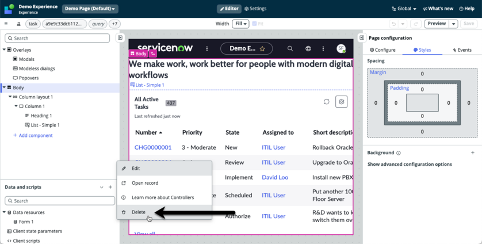Switch to Editor mode
This screenshot has height=244, width=482.
pyautogui.click(x=229, y=9)
